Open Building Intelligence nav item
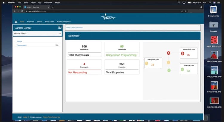This screenshot has width=224, height=122. coord(64,22)
